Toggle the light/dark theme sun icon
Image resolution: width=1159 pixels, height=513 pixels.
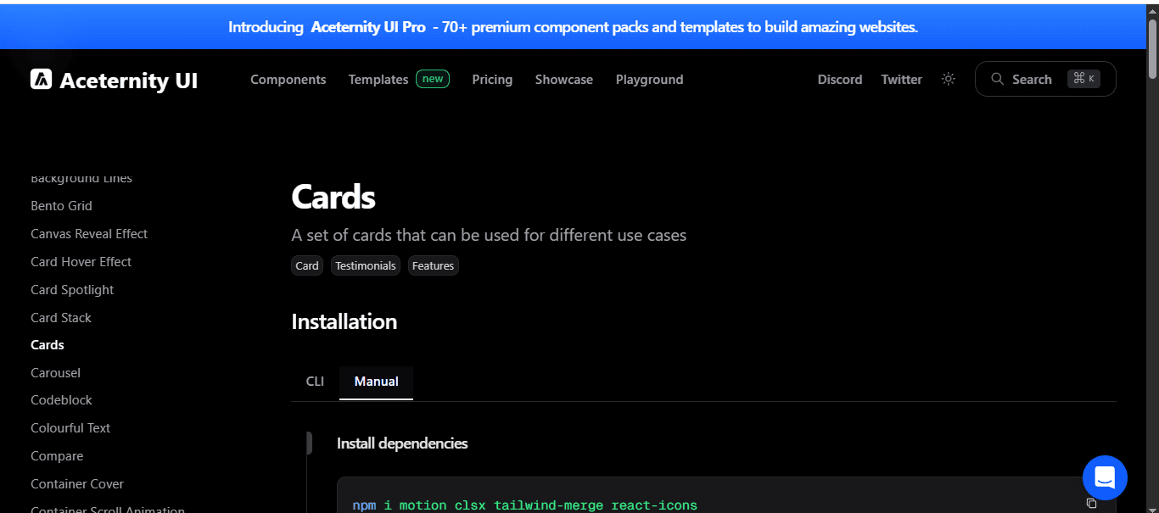tap(949, 79)
